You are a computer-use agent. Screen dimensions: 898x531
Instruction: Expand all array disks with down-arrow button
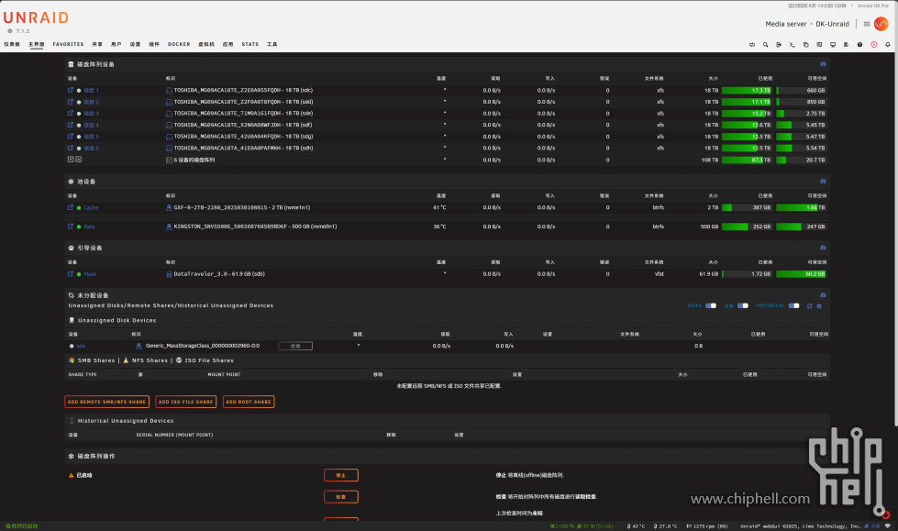click(71, 160)
